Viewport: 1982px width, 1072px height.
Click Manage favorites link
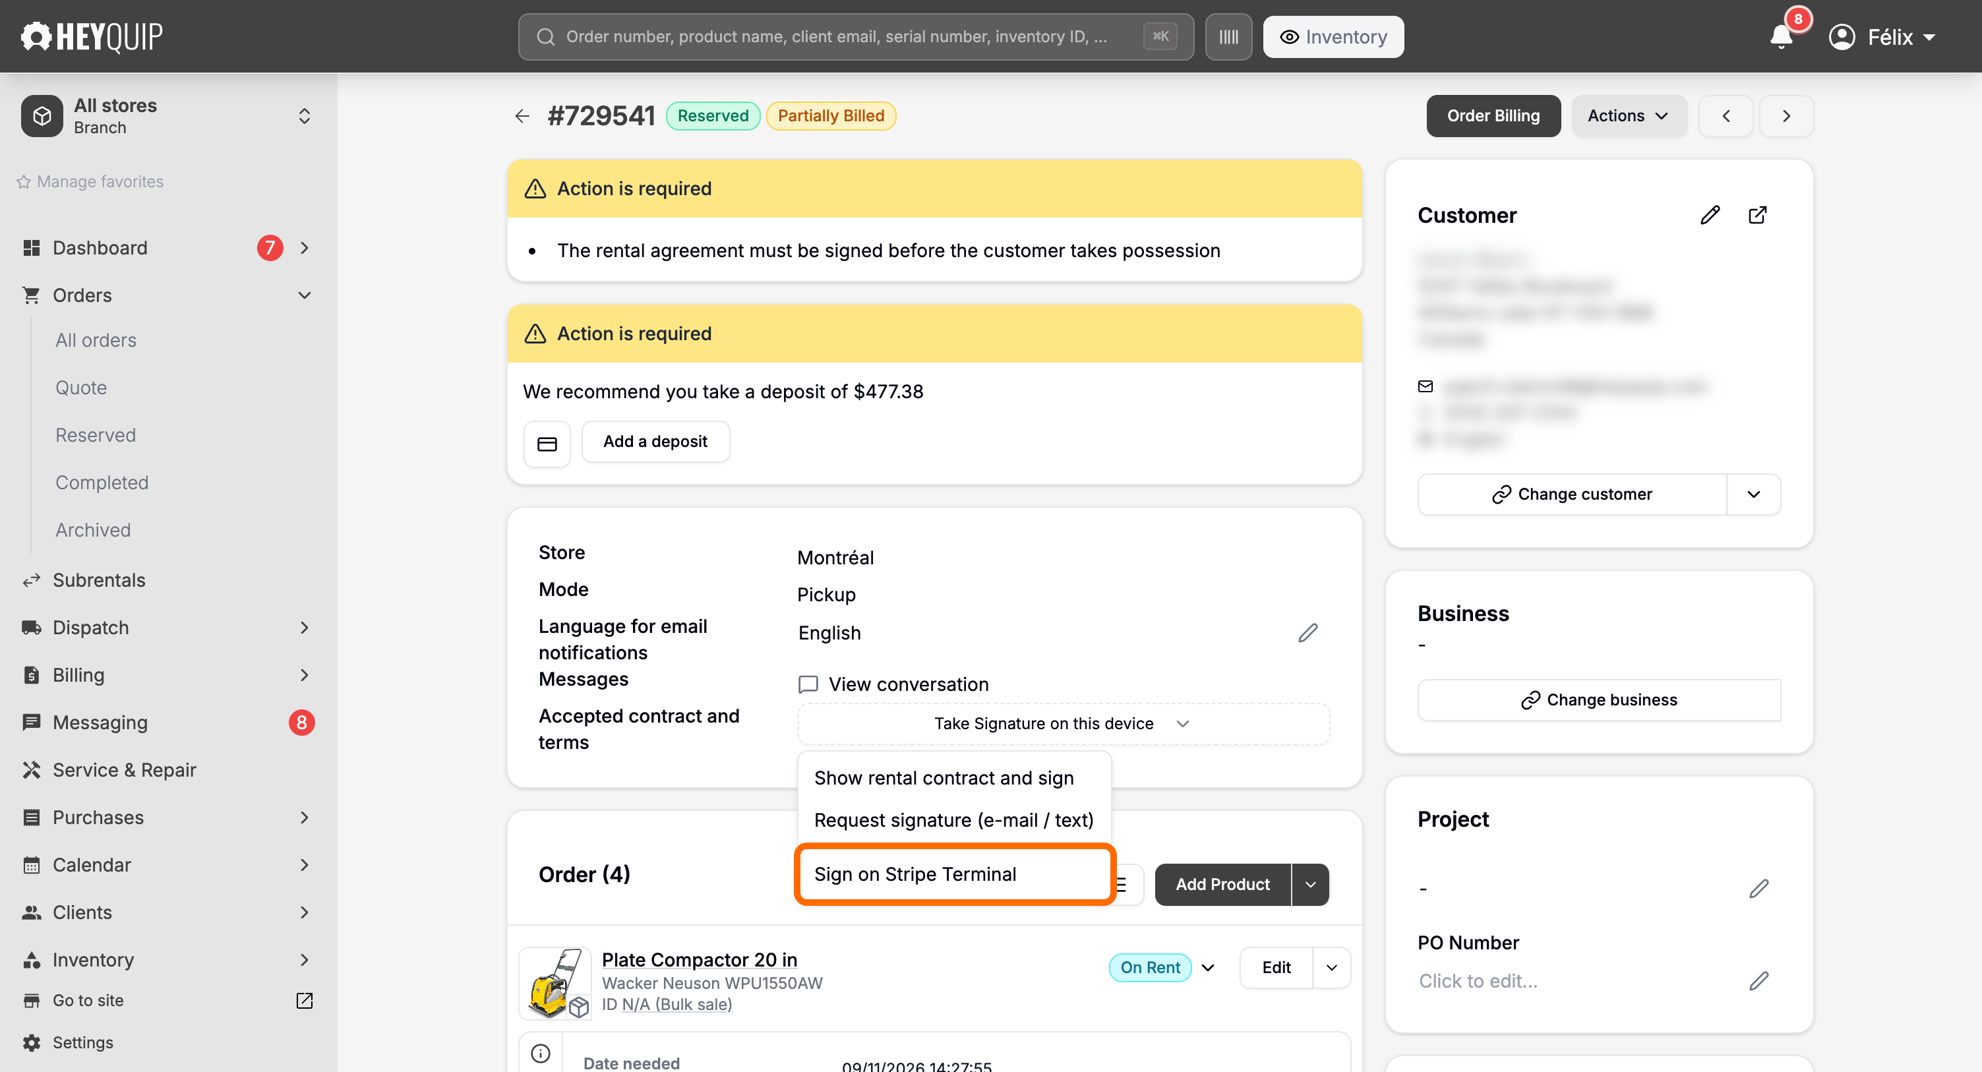coord(90,181)
